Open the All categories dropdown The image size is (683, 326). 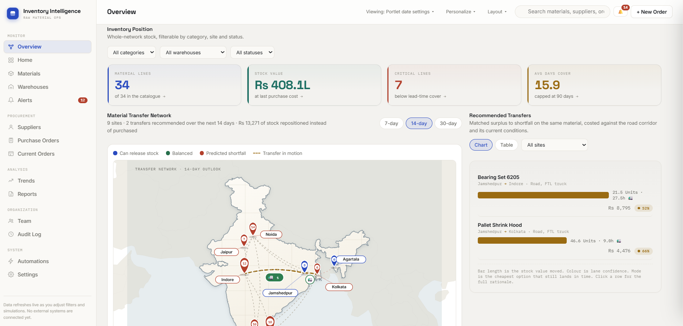pyautogui.click(x=132, y=52)
